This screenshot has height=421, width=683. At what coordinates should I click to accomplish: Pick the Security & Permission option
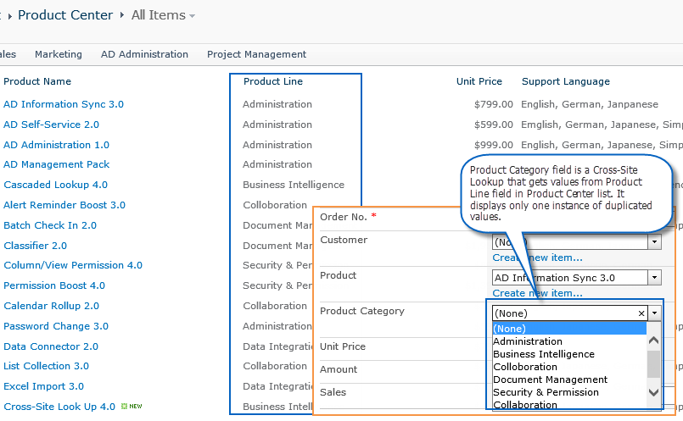tap(546, 392)
